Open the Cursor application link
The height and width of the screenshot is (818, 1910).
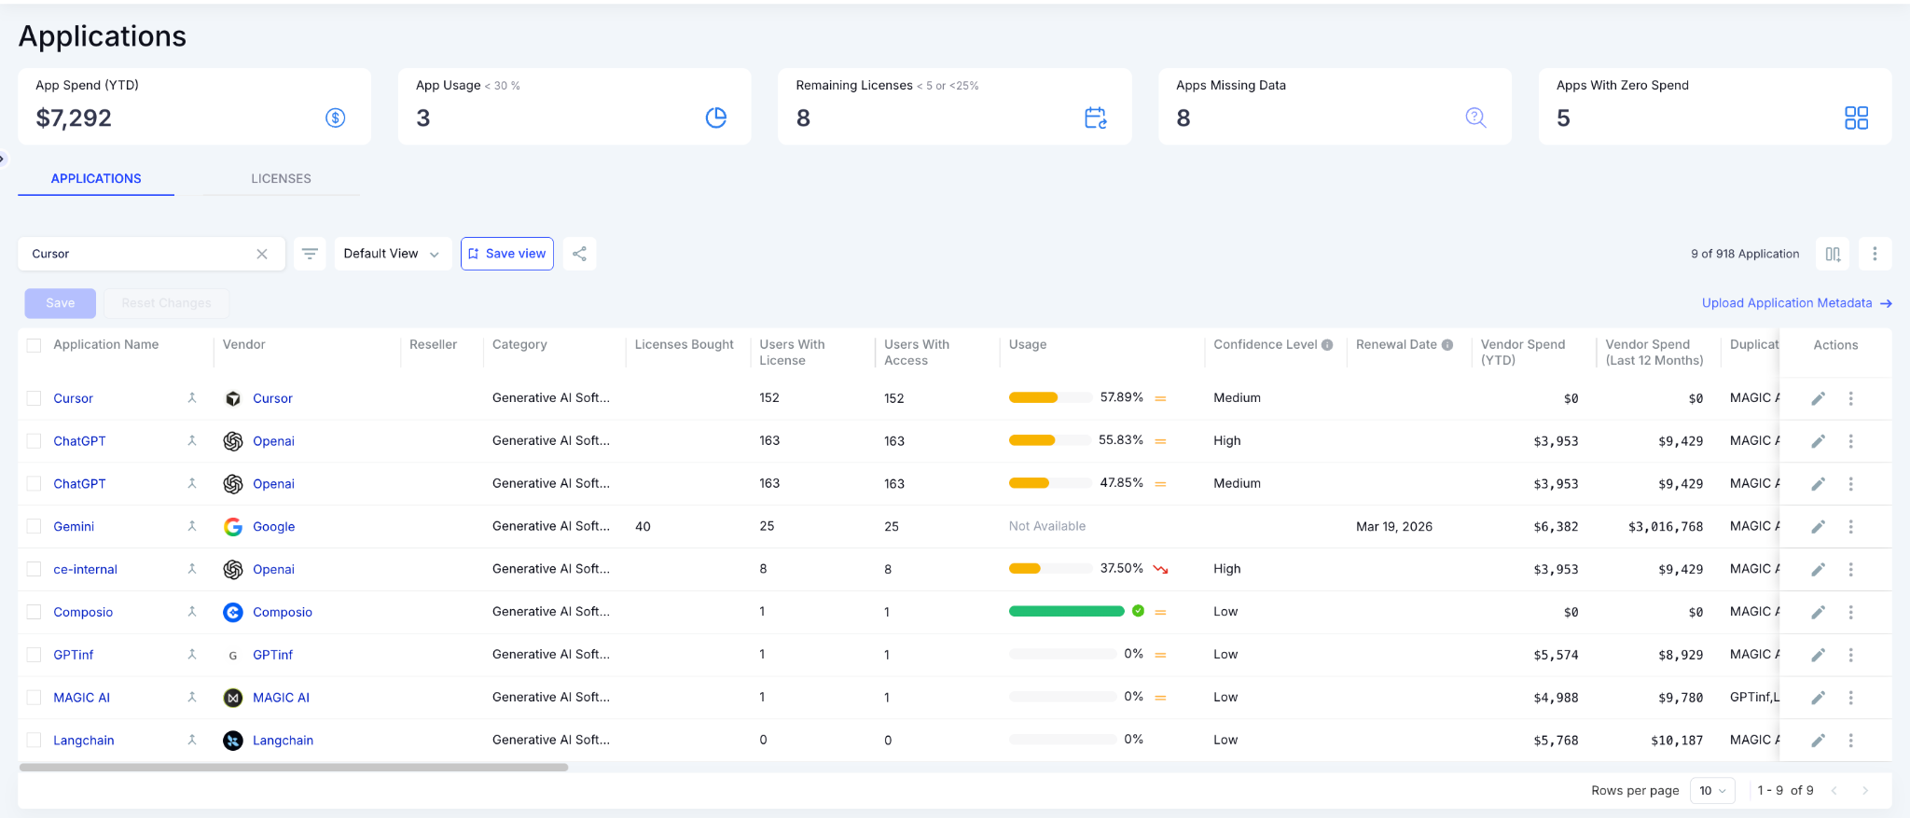coord(73,398)
